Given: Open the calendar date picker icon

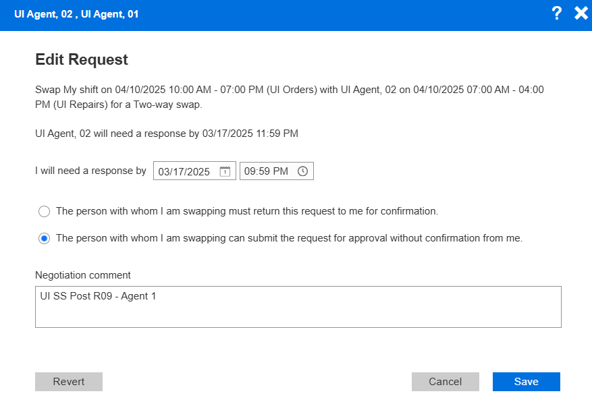Looking at the screenshot, I should tap(225, 171).
